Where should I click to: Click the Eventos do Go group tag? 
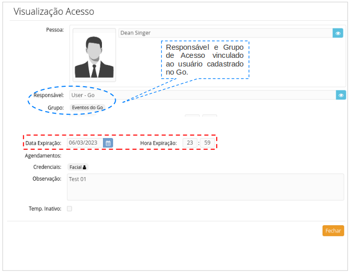87,108
